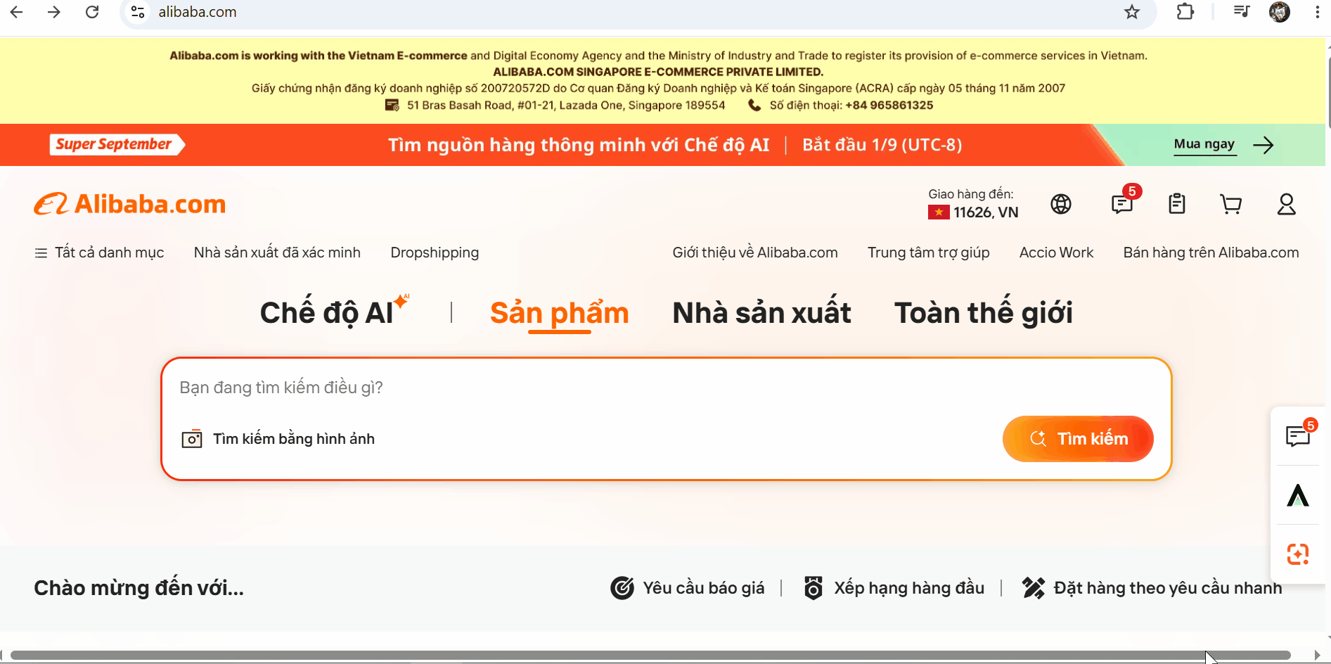Open the orders clipboard icon
This screenshot has height=664, width=1331.
click(x=1177, y=204)
